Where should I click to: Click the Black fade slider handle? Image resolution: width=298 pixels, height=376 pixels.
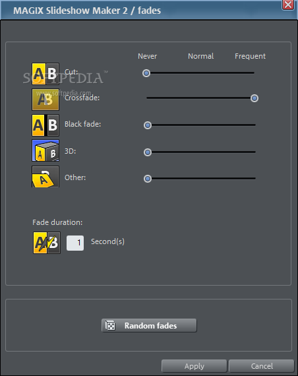148,125
